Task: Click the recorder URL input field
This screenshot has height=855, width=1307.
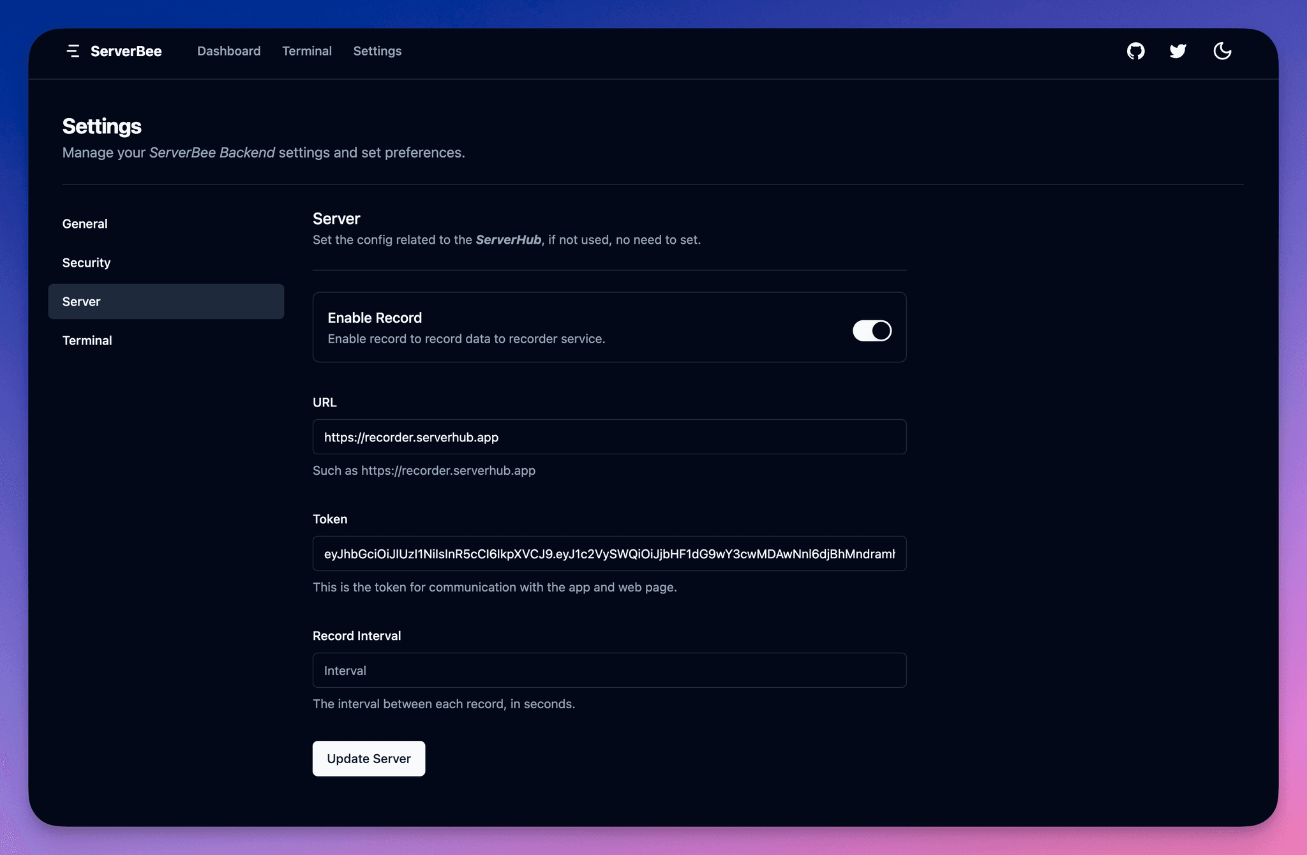Action: point(609,436)
